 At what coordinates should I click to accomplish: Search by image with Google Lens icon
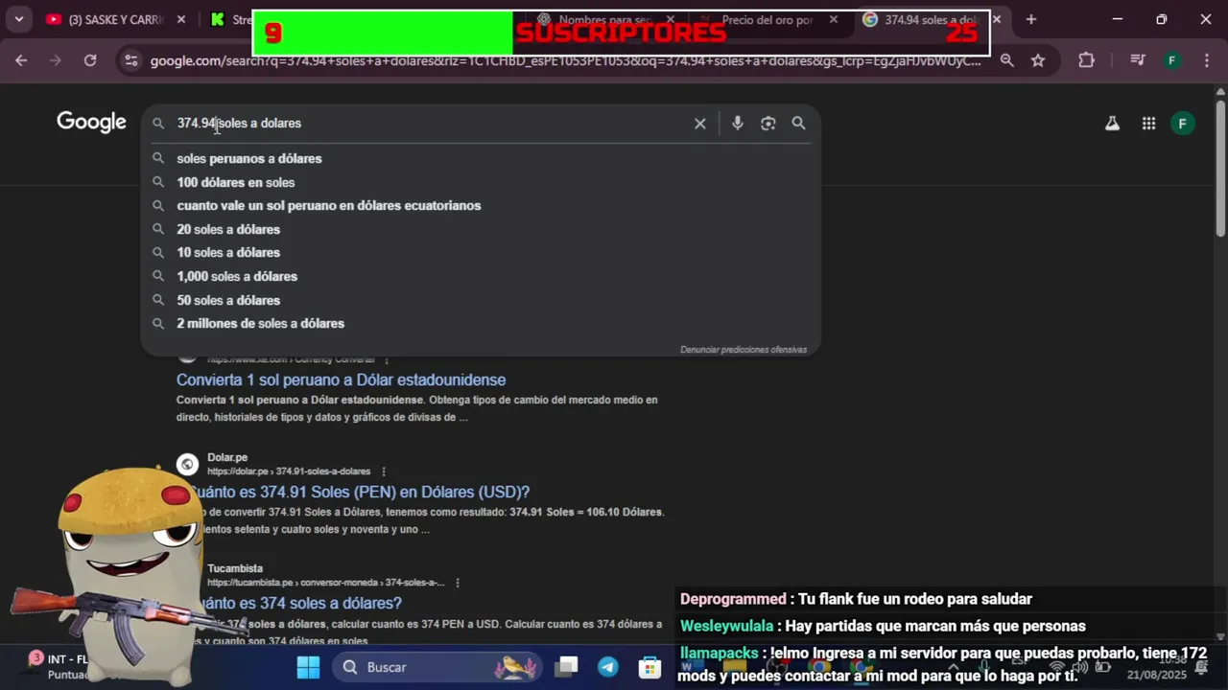coord(767,123)
